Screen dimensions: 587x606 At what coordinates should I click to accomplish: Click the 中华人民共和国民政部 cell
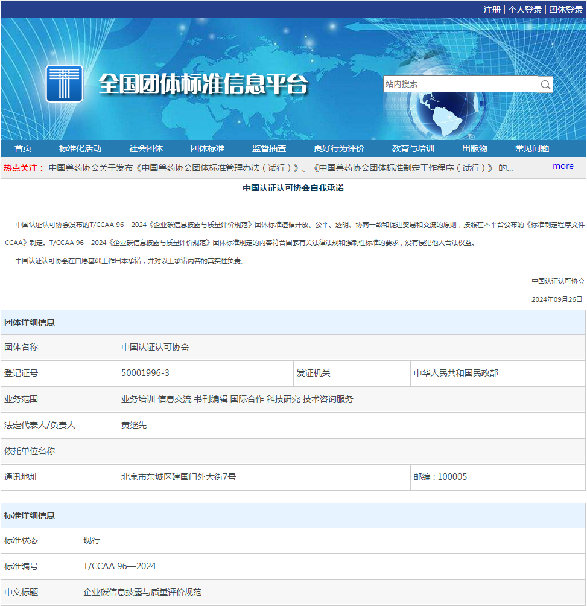pos(498,374)
